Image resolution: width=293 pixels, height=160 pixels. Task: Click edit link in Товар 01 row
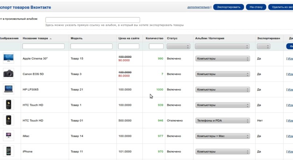pyautogui.click(x=290, y=121)
